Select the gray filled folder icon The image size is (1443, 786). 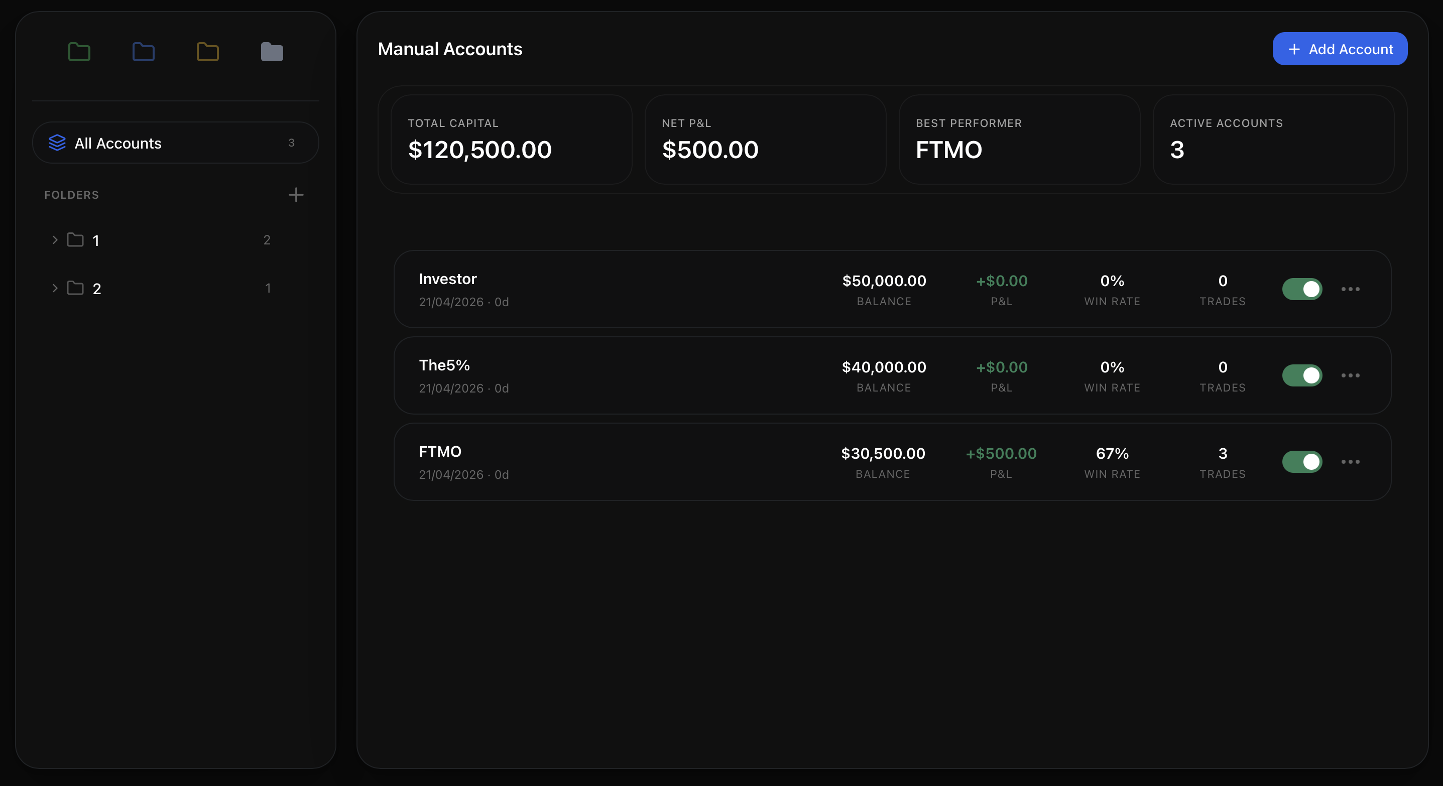272,52
